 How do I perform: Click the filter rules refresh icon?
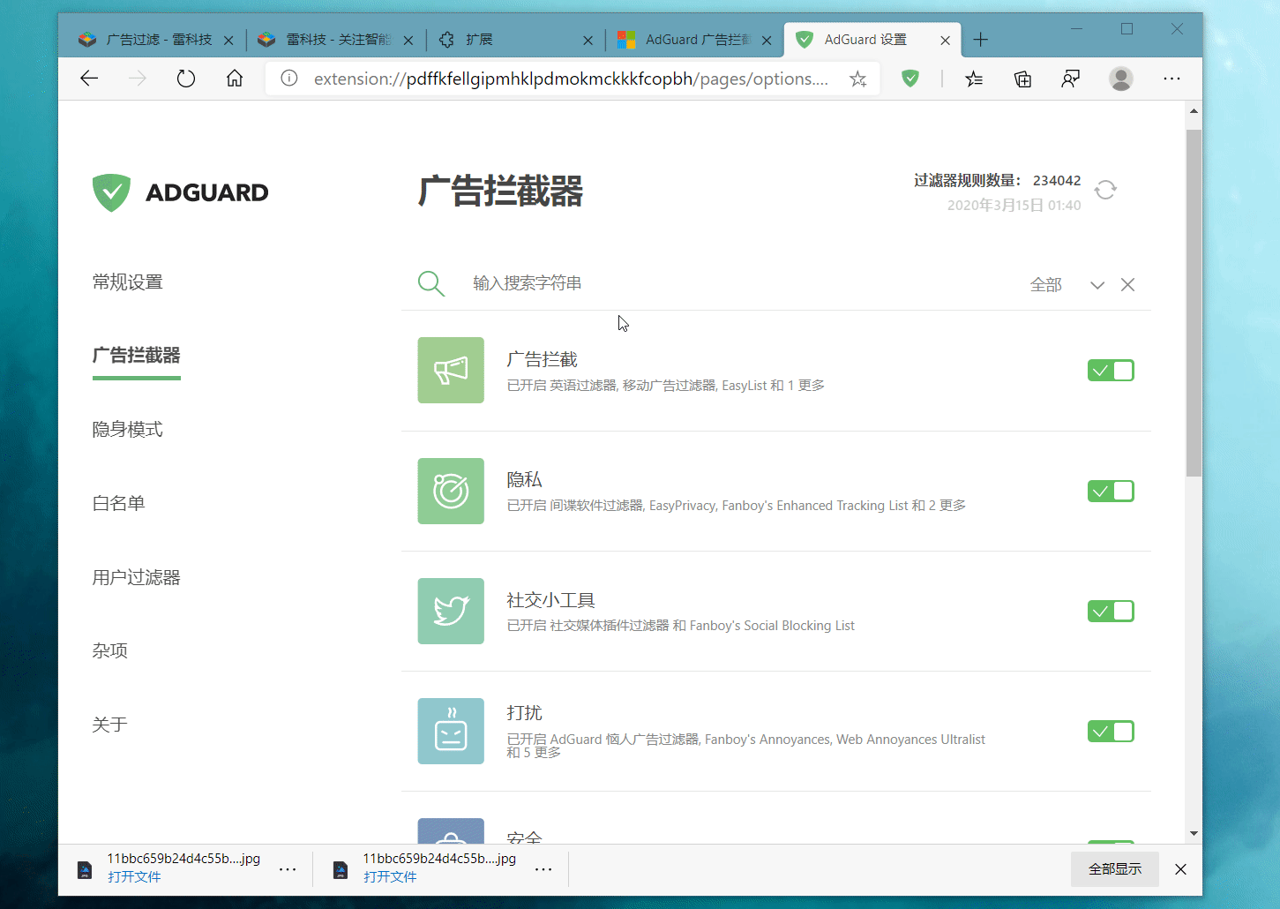pos(1105,190)
